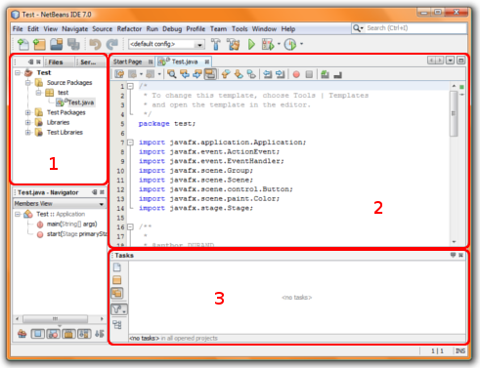Click the Redo arrow icon
The height and width of the screenshot is (368, 480).
(112, 44)
